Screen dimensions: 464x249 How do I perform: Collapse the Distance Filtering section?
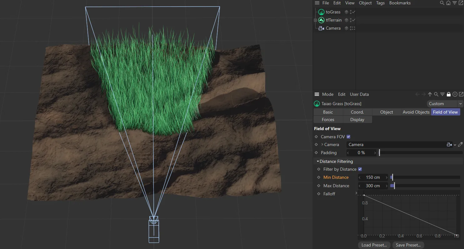click(x=318, y=161)
